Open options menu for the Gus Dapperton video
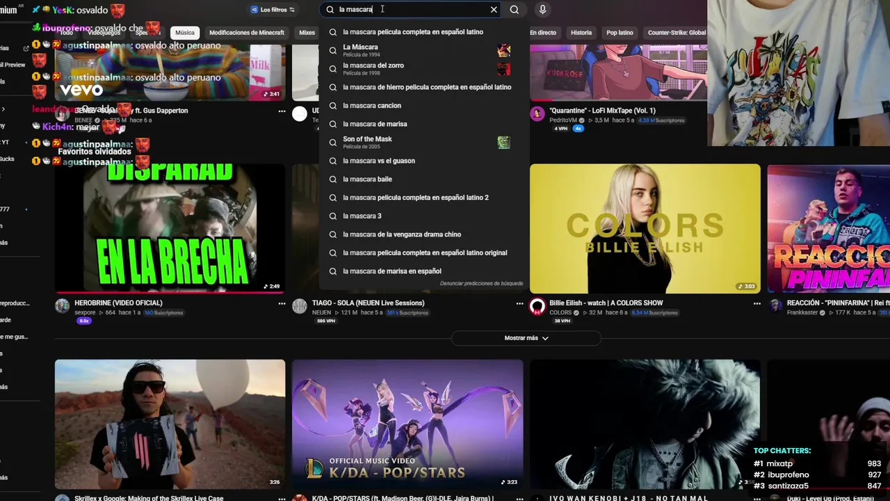The image size is (890, 501). coord(282,111)
